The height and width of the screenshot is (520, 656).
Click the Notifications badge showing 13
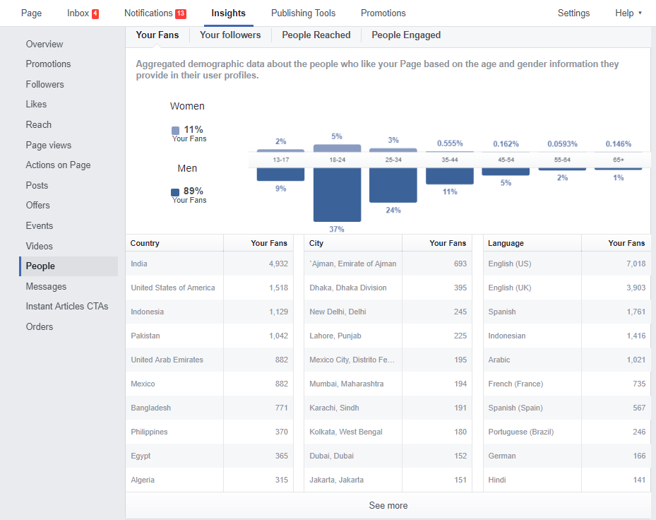coord(181,14)
